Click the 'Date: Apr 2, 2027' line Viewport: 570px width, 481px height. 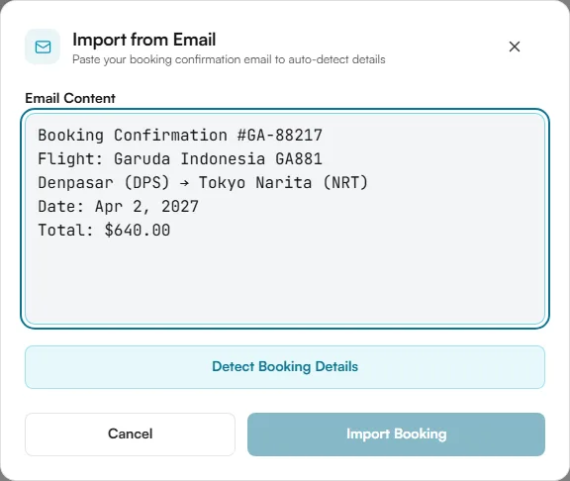tap(118, 207)
